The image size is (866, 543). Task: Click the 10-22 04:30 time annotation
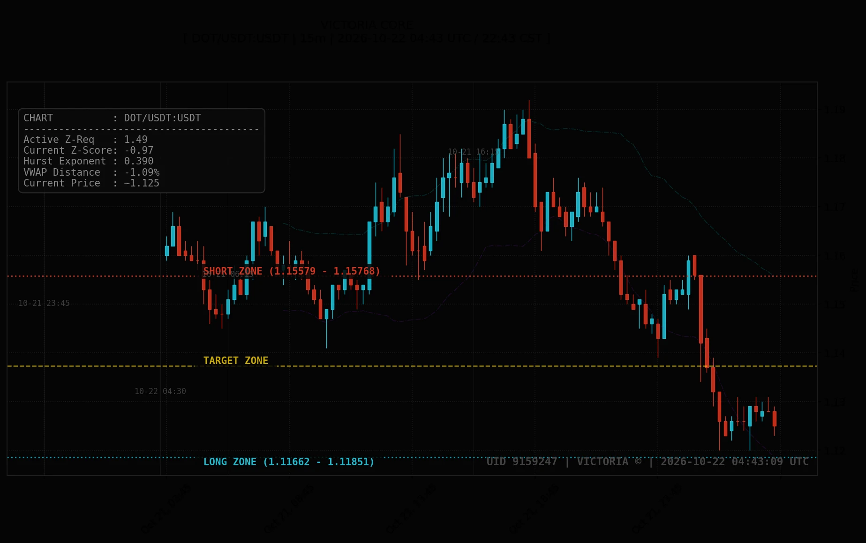160,391
